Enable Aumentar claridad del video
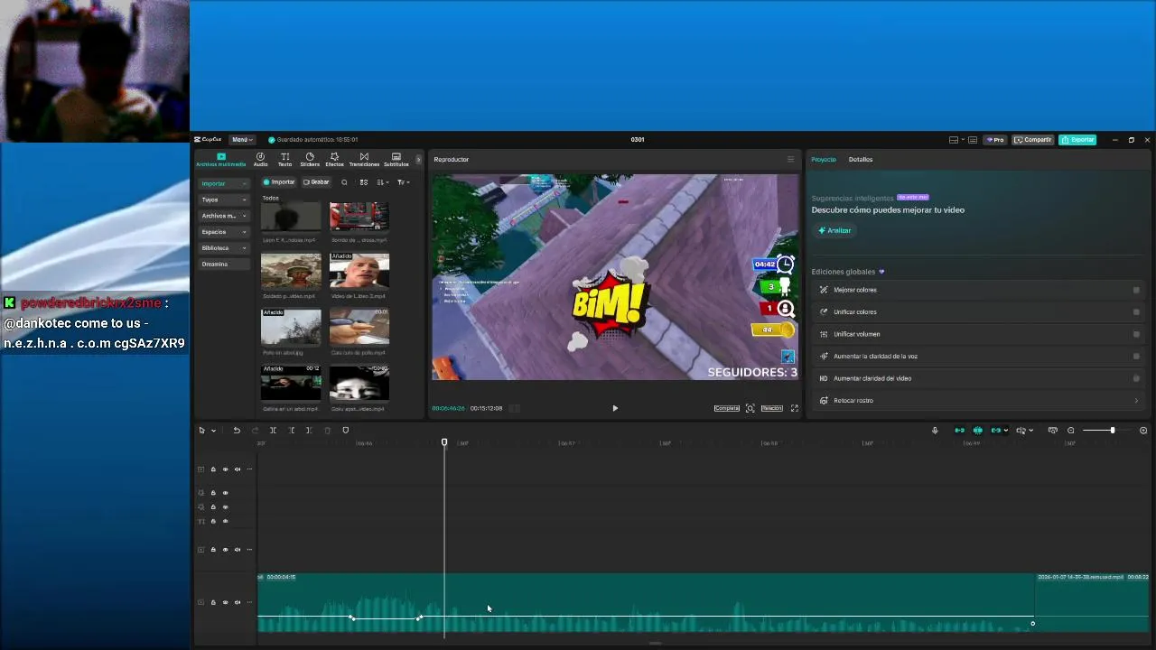Viewport: 1156px width, 650px height. (x=1136, y=378)
